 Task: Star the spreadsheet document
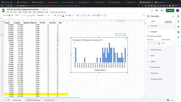point(42,9)
